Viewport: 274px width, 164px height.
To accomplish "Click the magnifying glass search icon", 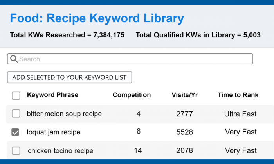I will 14,59.
